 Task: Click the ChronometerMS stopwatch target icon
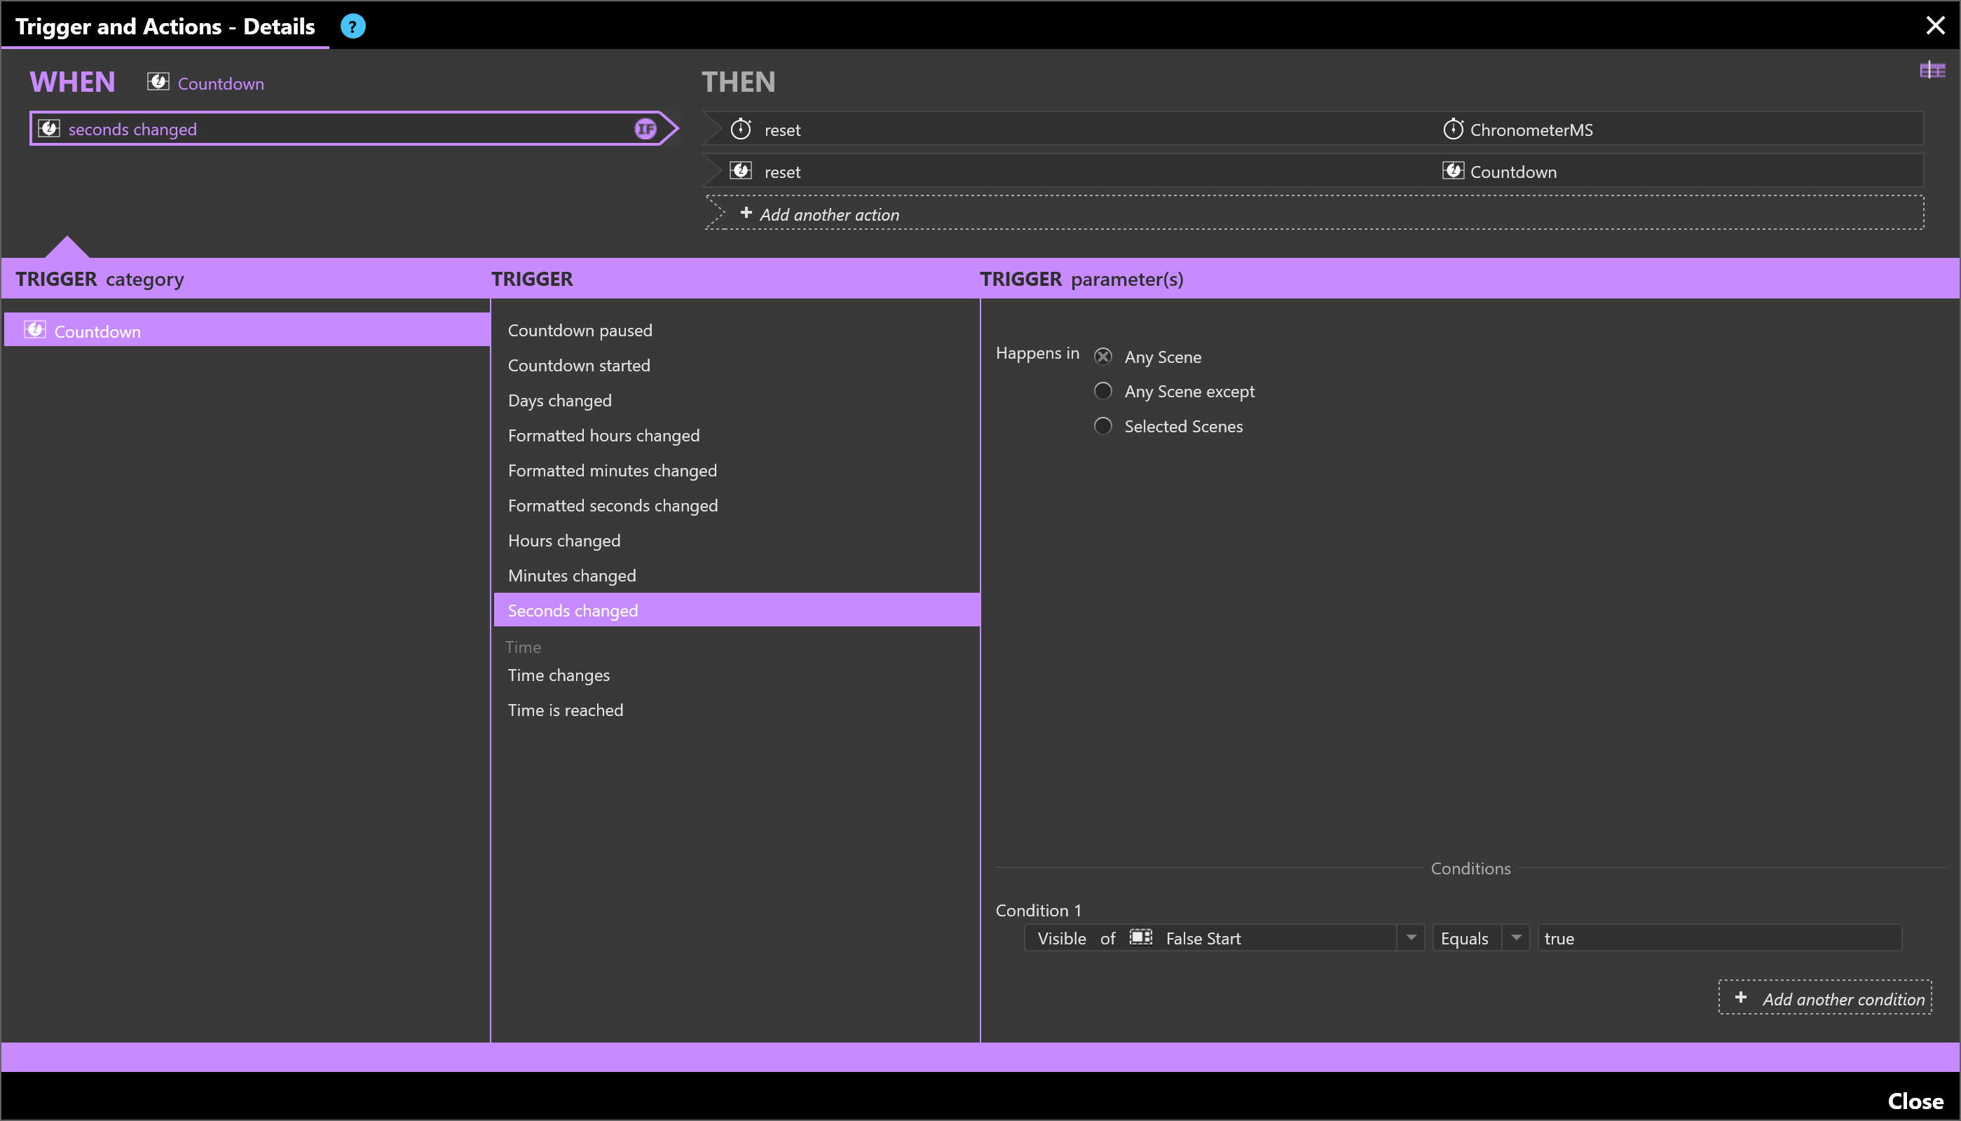(1453, 129)
